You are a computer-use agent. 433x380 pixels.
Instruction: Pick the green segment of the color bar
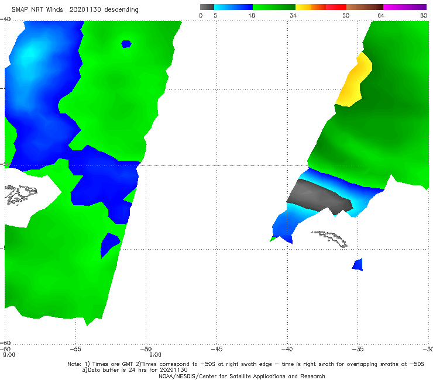274,7
